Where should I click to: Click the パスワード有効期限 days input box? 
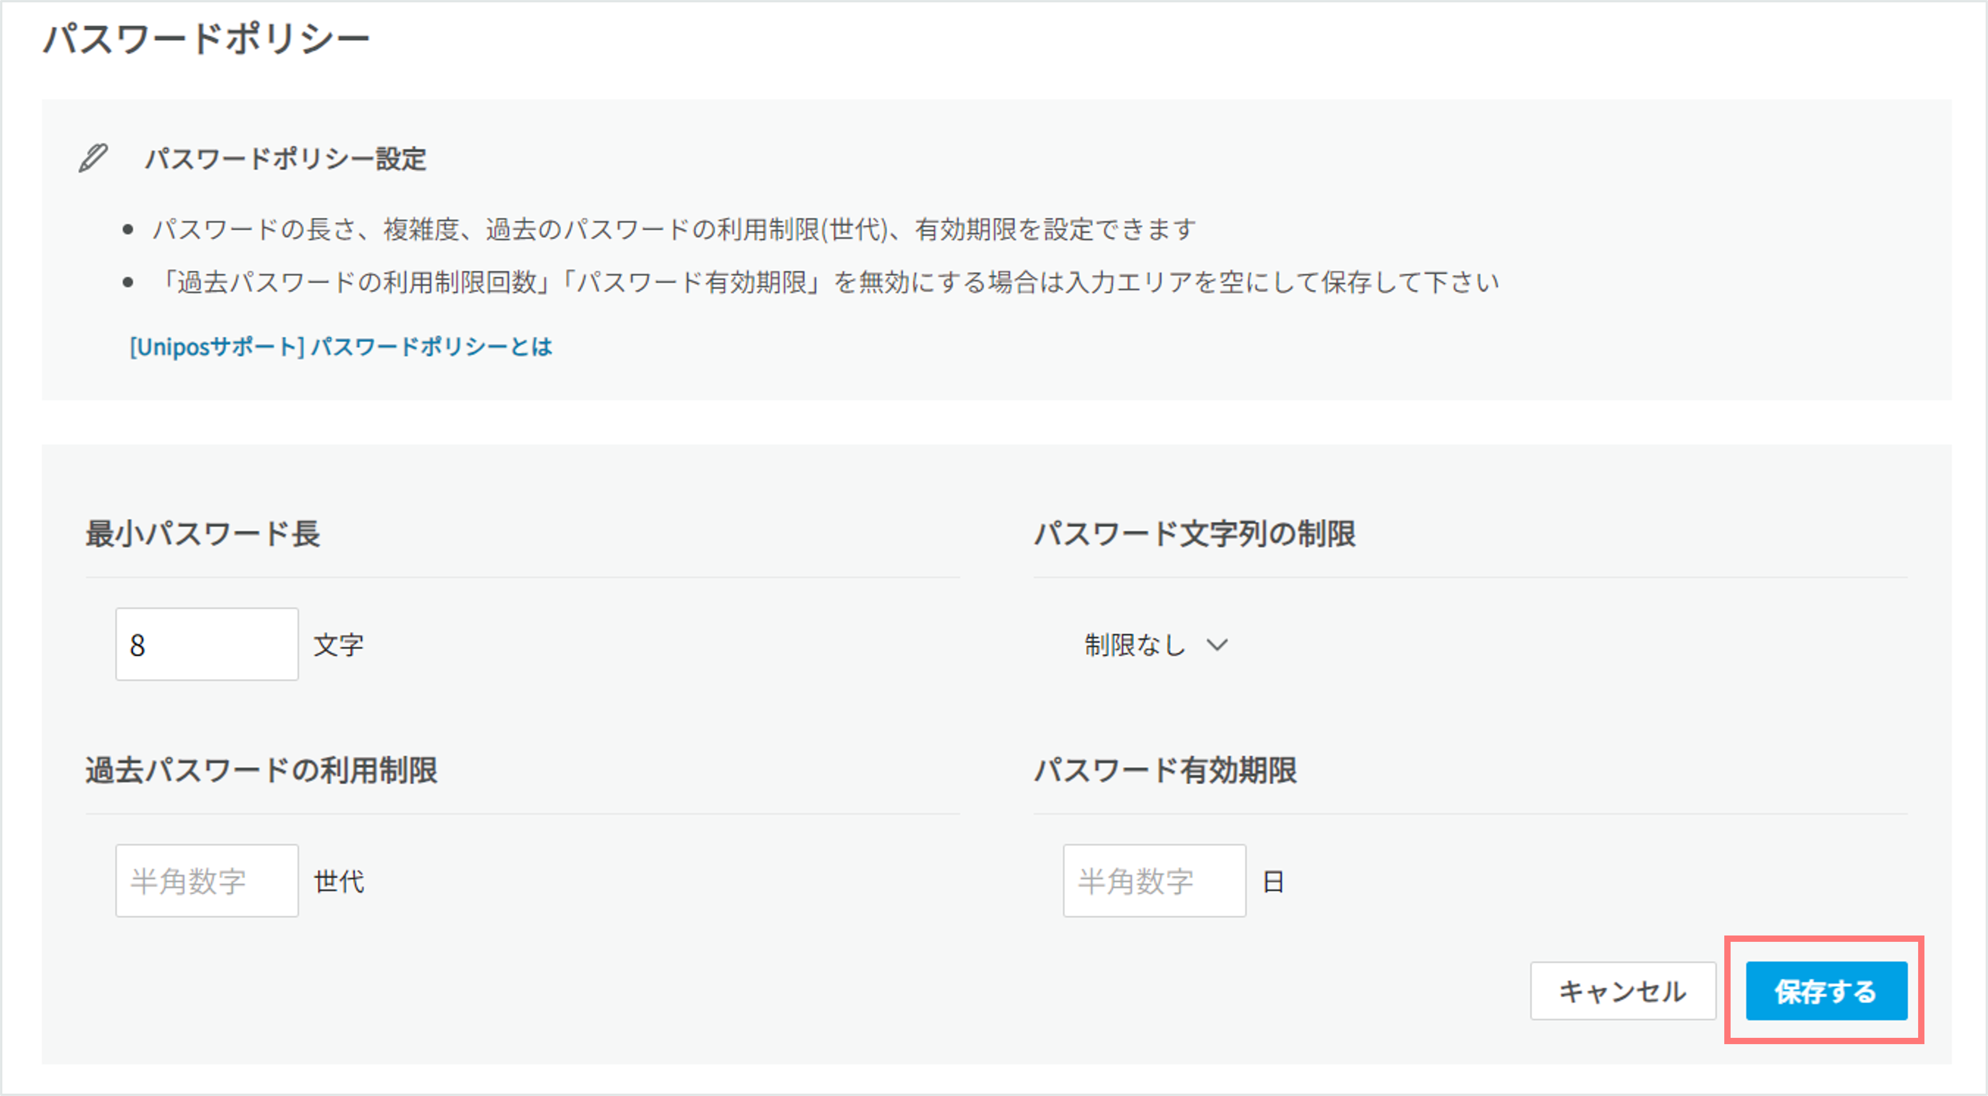pos(1154,880)
